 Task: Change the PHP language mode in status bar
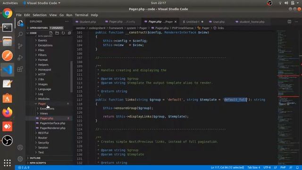click(x=283, y=168)
